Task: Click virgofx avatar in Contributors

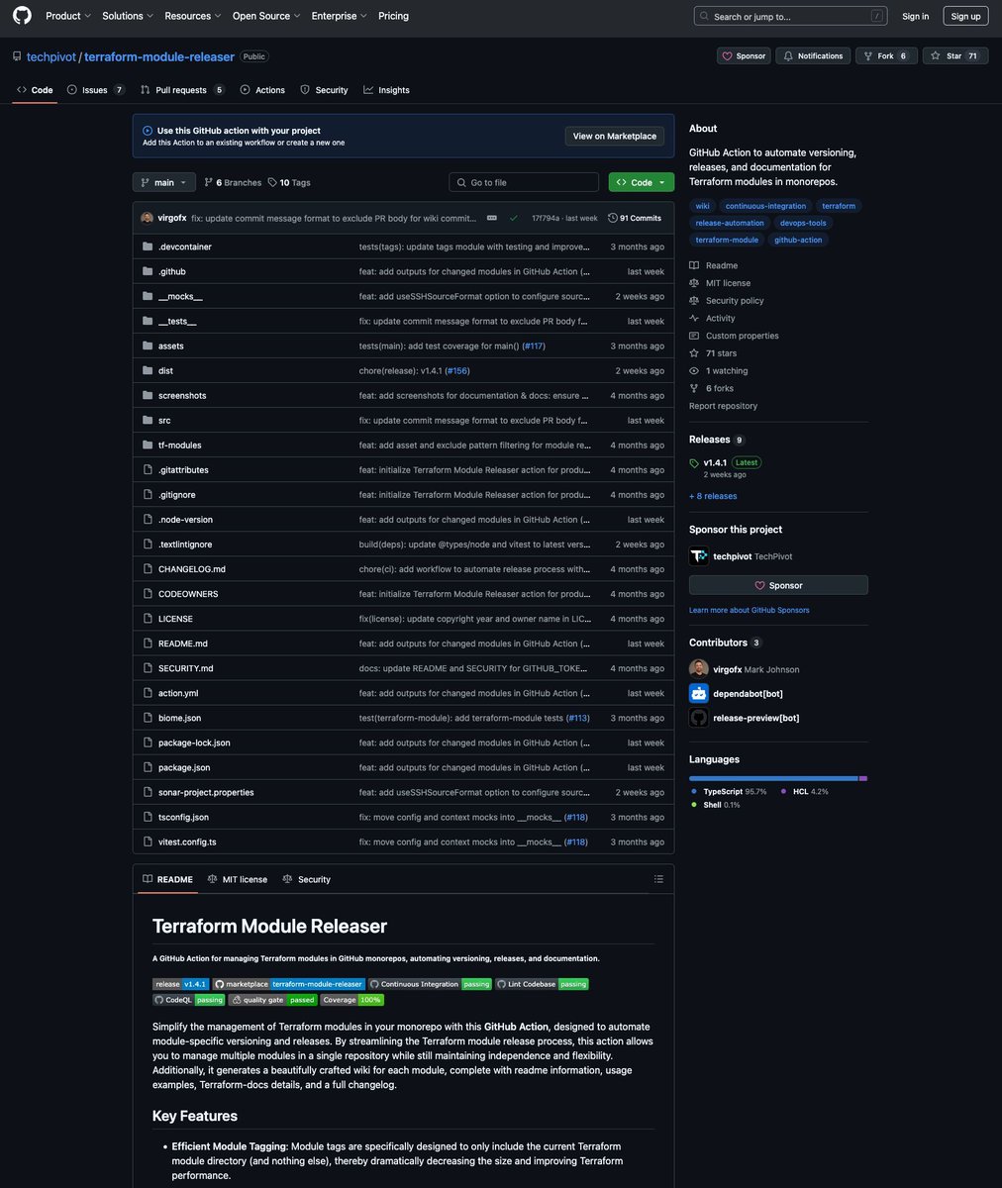Action: click(699, 669)
